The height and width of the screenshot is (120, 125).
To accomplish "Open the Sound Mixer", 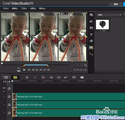I will [x=51, y=77].
